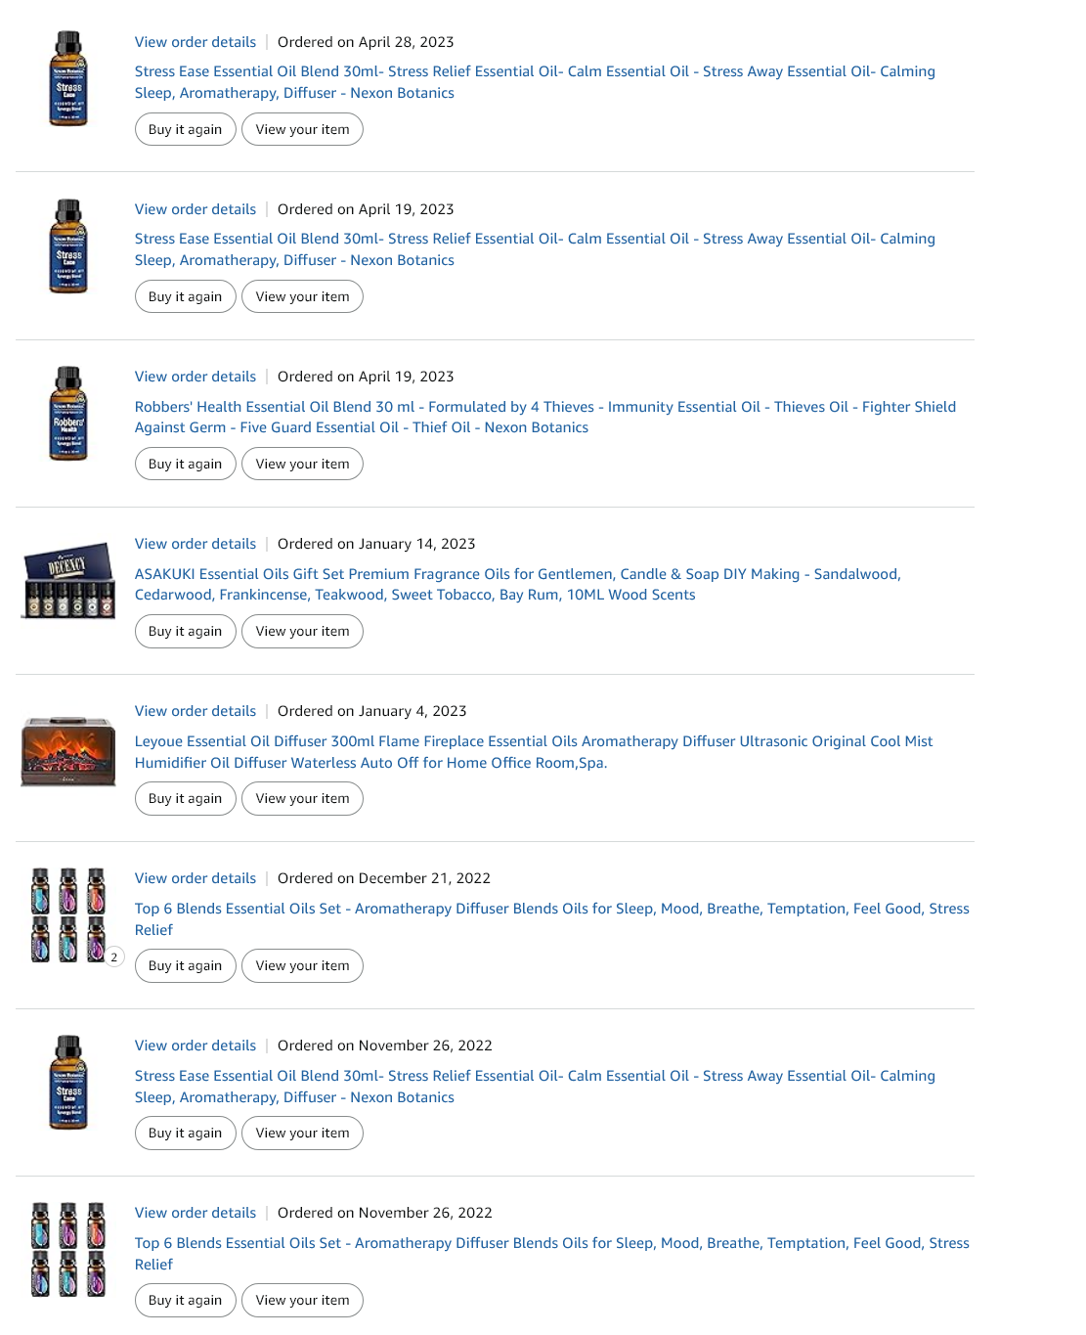Buy the April 28 Stress Ease oil again
1086x1335 pixels.
186,129
